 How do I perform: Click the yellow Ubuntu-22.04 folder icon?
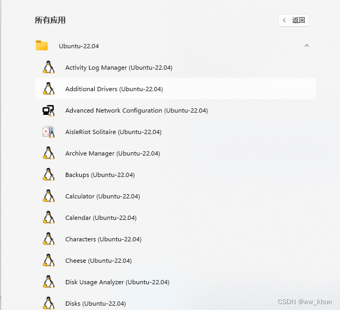coord(42,46)
